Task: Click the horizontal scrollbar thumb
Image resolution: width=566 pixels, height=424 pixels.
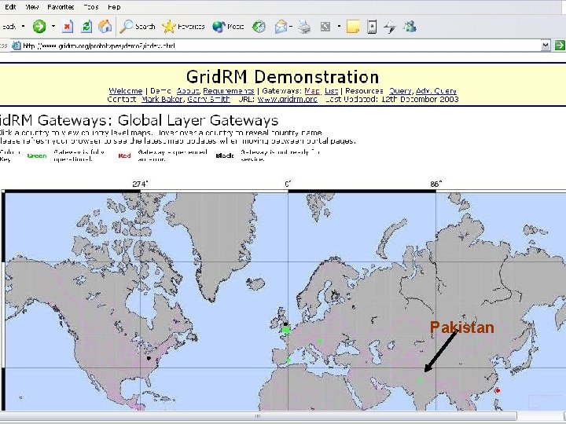Action: coord(258,416)
